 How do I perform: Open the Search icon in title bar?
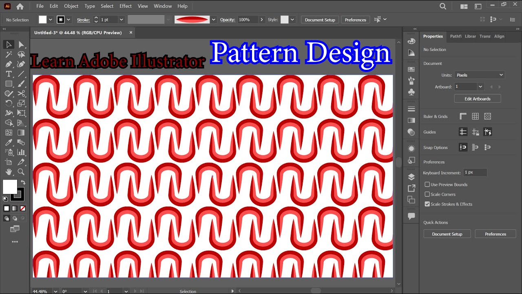443,6
